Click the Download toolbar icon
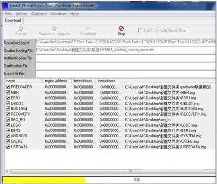 (88, 29)
